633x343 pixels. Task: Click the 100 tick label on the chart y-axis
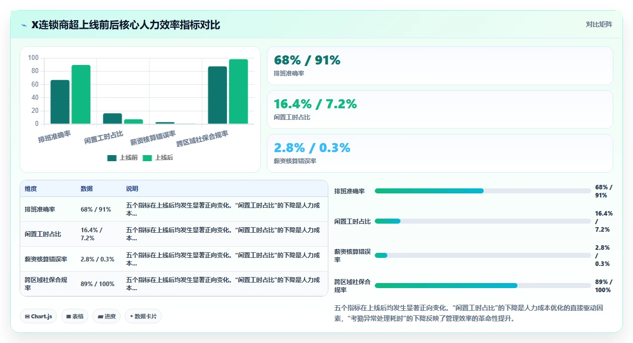[33, 58]
